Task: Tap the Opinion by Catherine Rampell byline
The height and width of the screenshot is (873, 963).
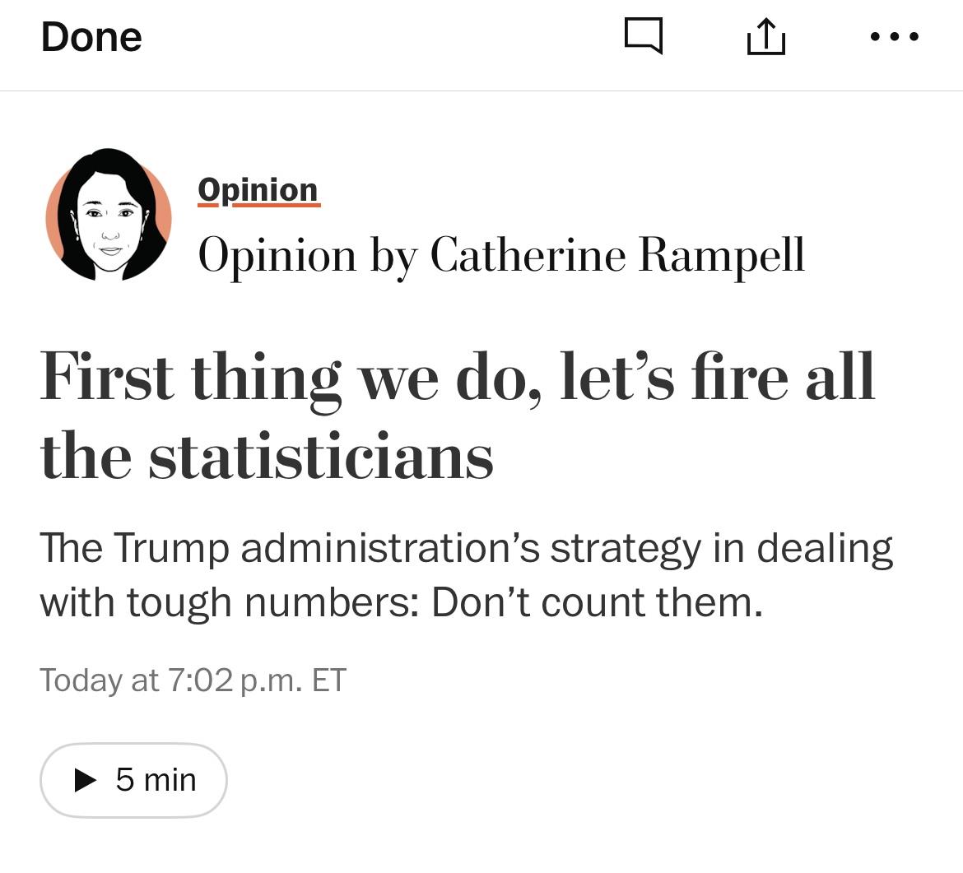Action: tap(501, 255)
